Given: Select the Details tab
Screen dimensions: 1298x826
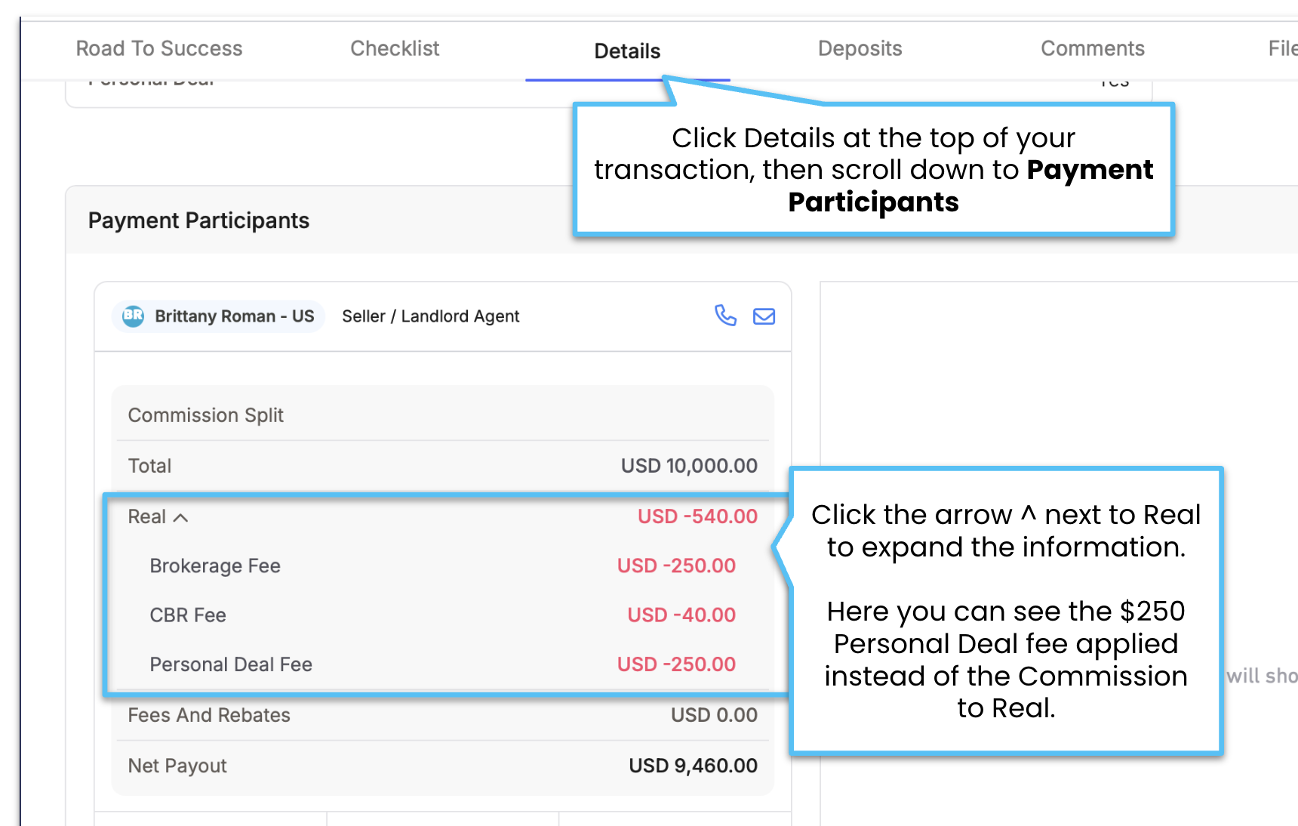Looking at the screenshot, I should pyautogui.click(x=627, y=51).
